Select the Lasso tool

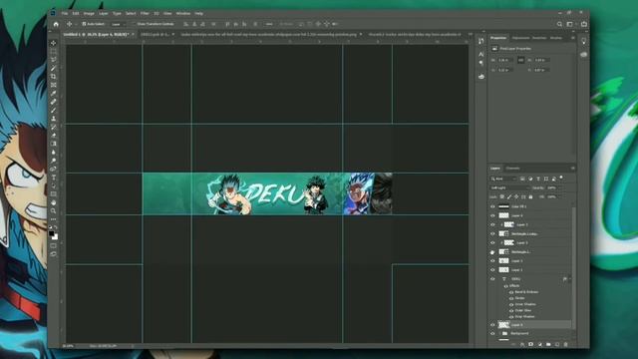pyautogui.click(x=53, y=60)
